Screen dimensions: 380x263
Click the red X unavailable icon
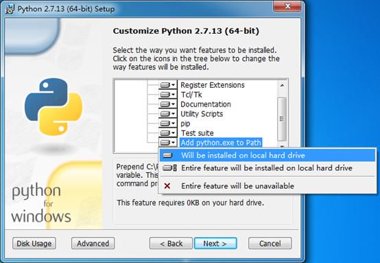[167, 186]
